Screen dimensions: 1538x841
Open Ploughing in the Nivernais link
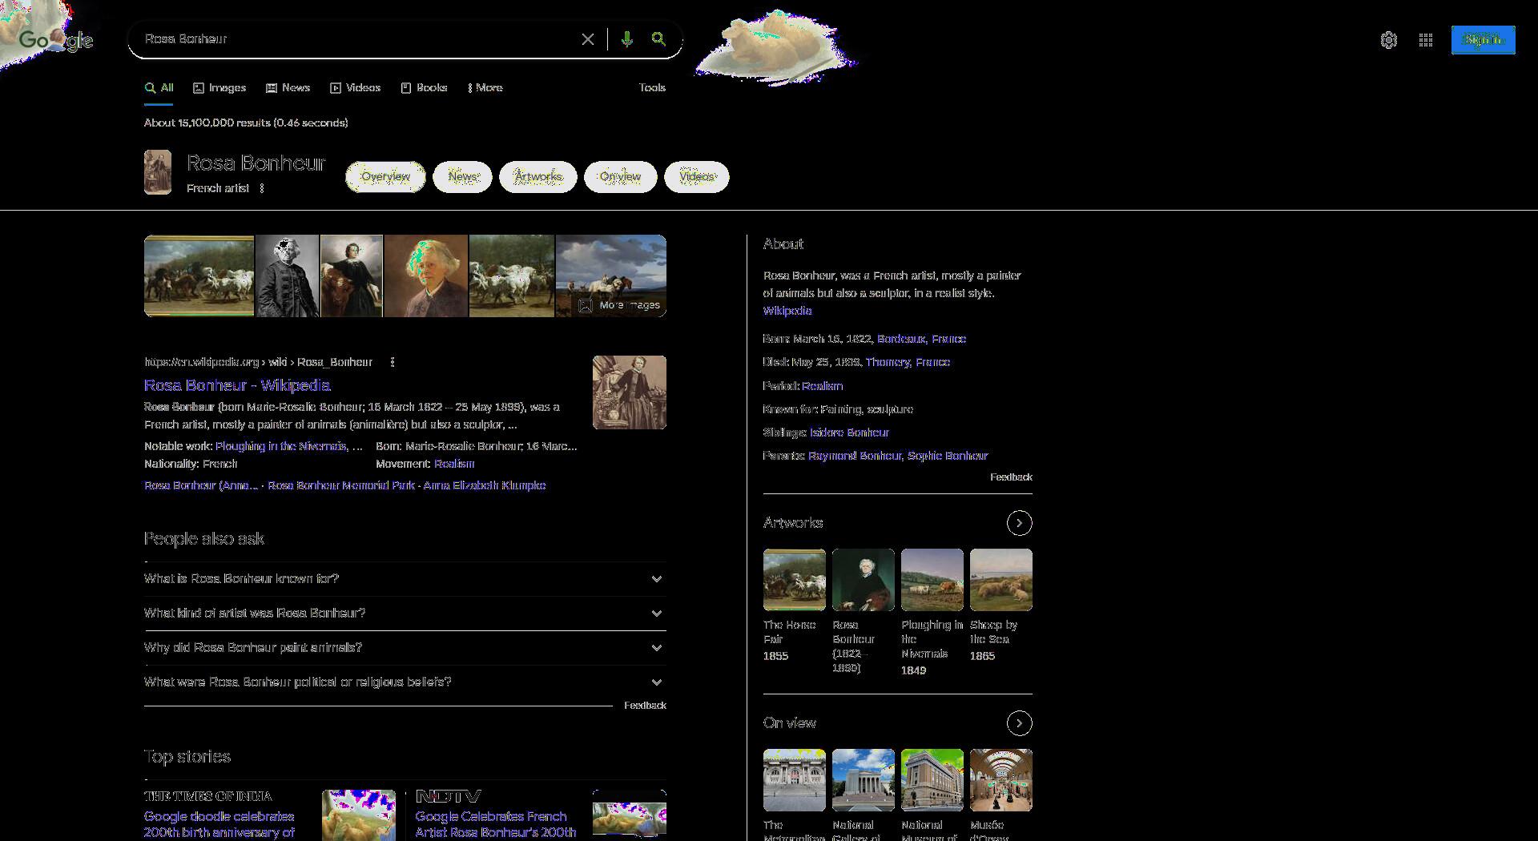(x=281, y=446)
